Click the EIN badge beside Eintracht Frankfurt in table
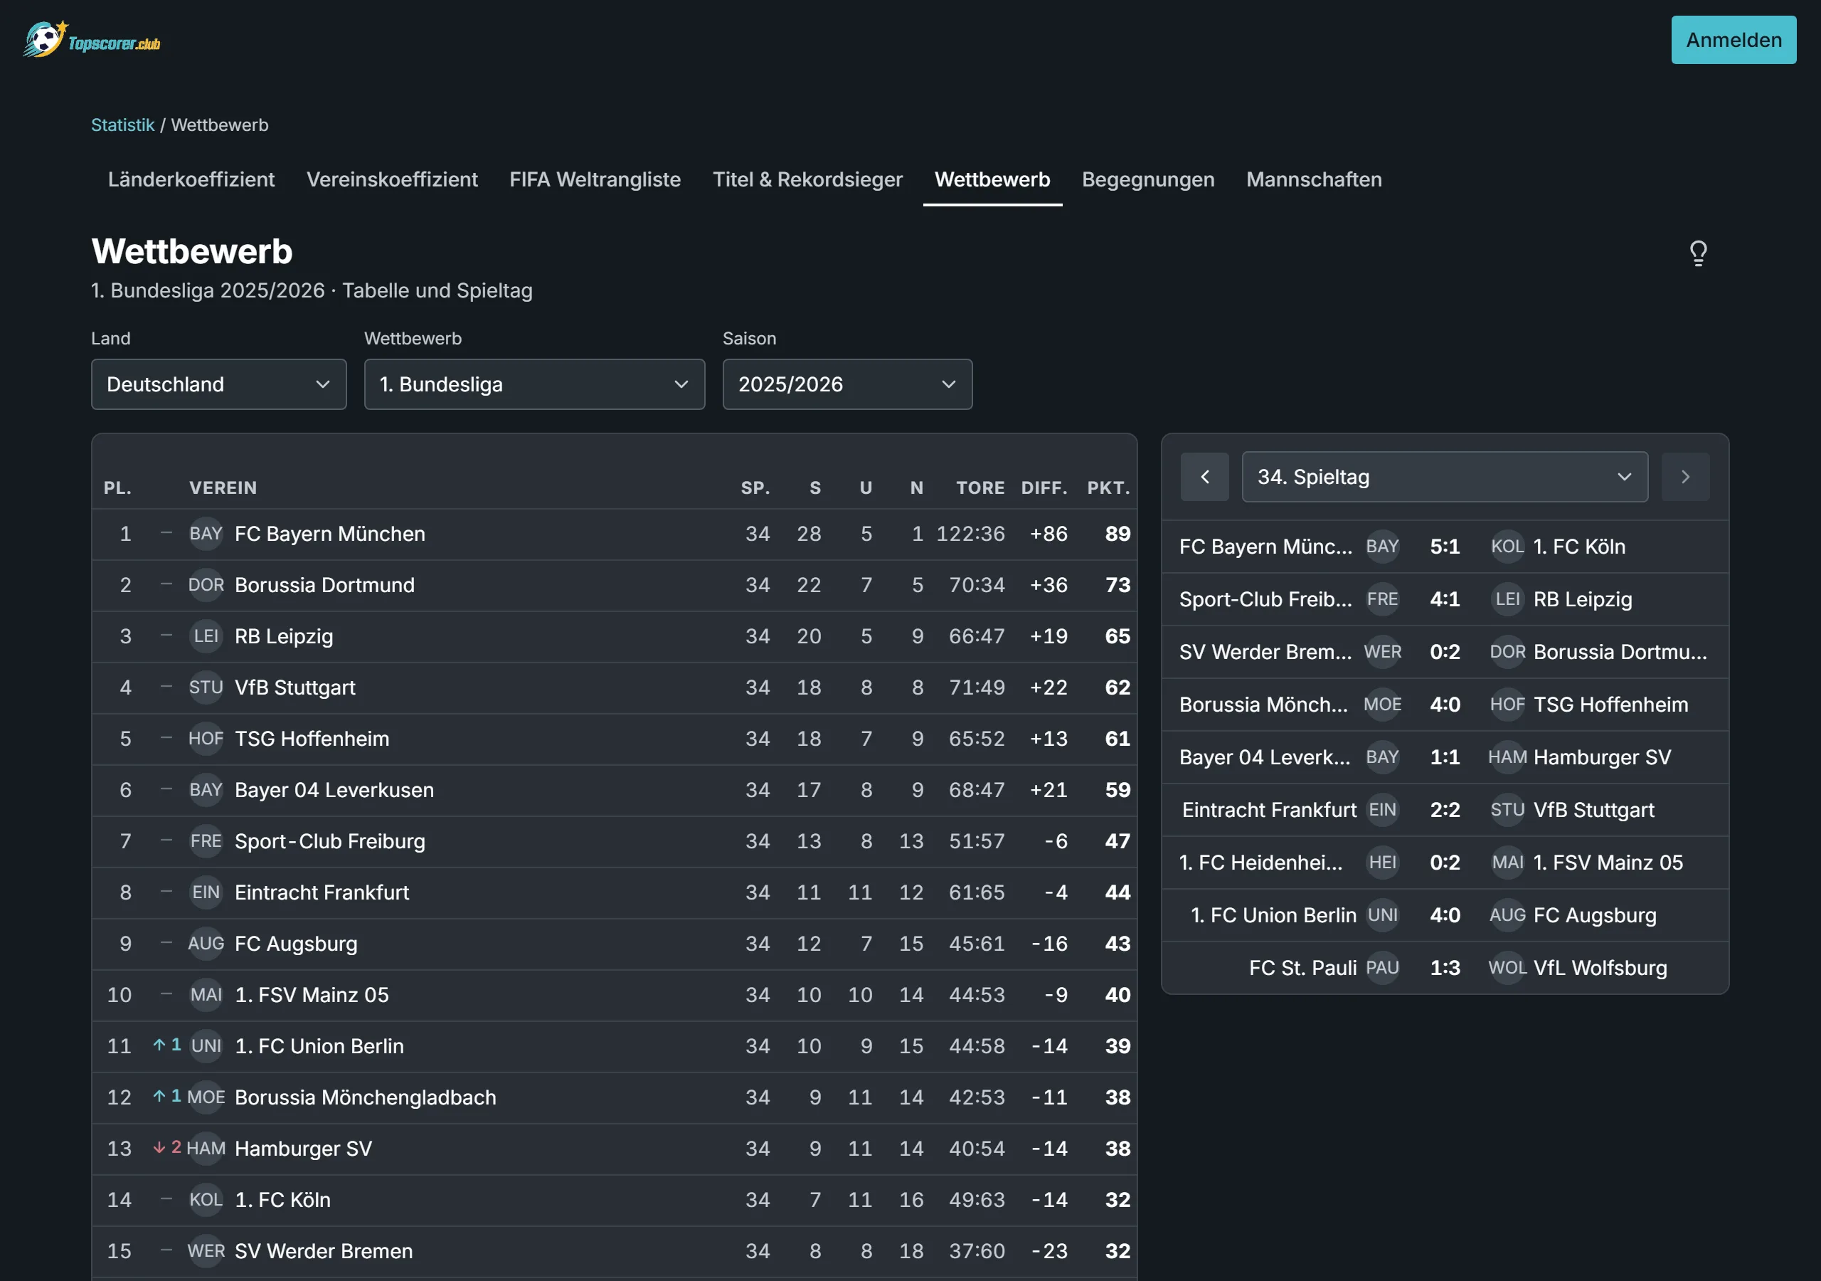 [206, 892]
